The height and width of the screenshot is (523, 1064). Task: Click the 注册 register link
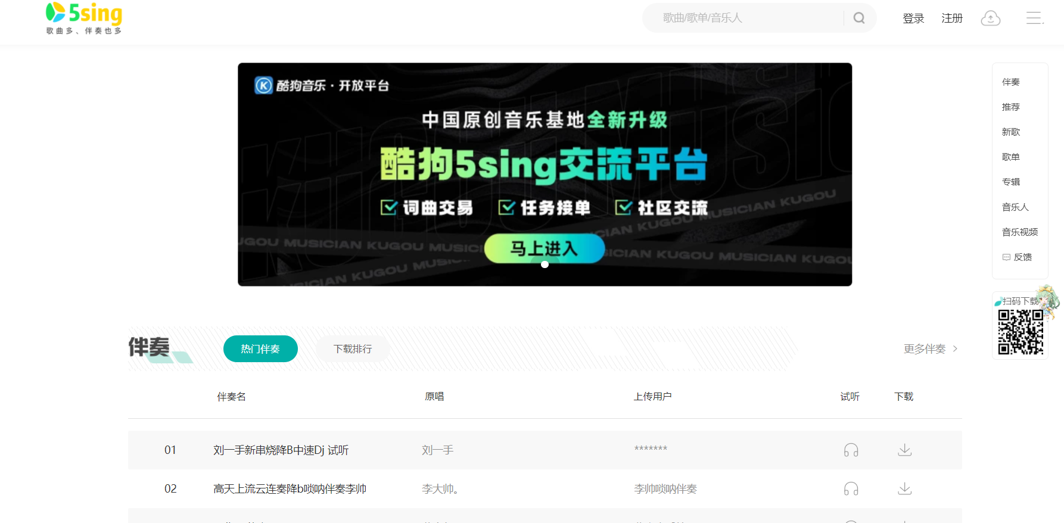(x=951, y=18)
